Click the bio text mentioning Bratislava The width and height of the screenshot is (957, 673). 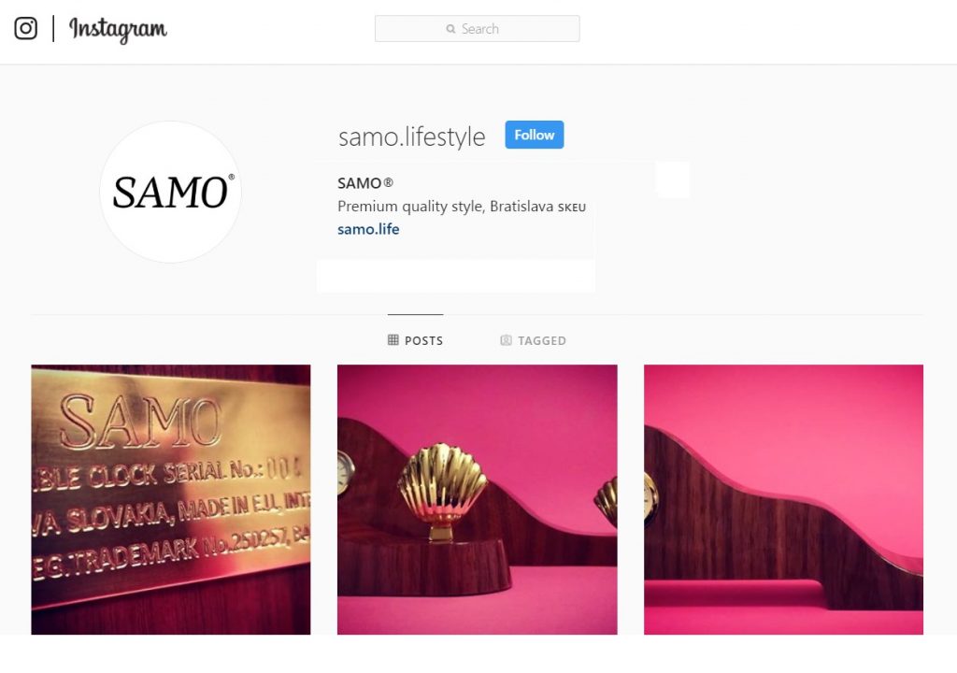462,207
